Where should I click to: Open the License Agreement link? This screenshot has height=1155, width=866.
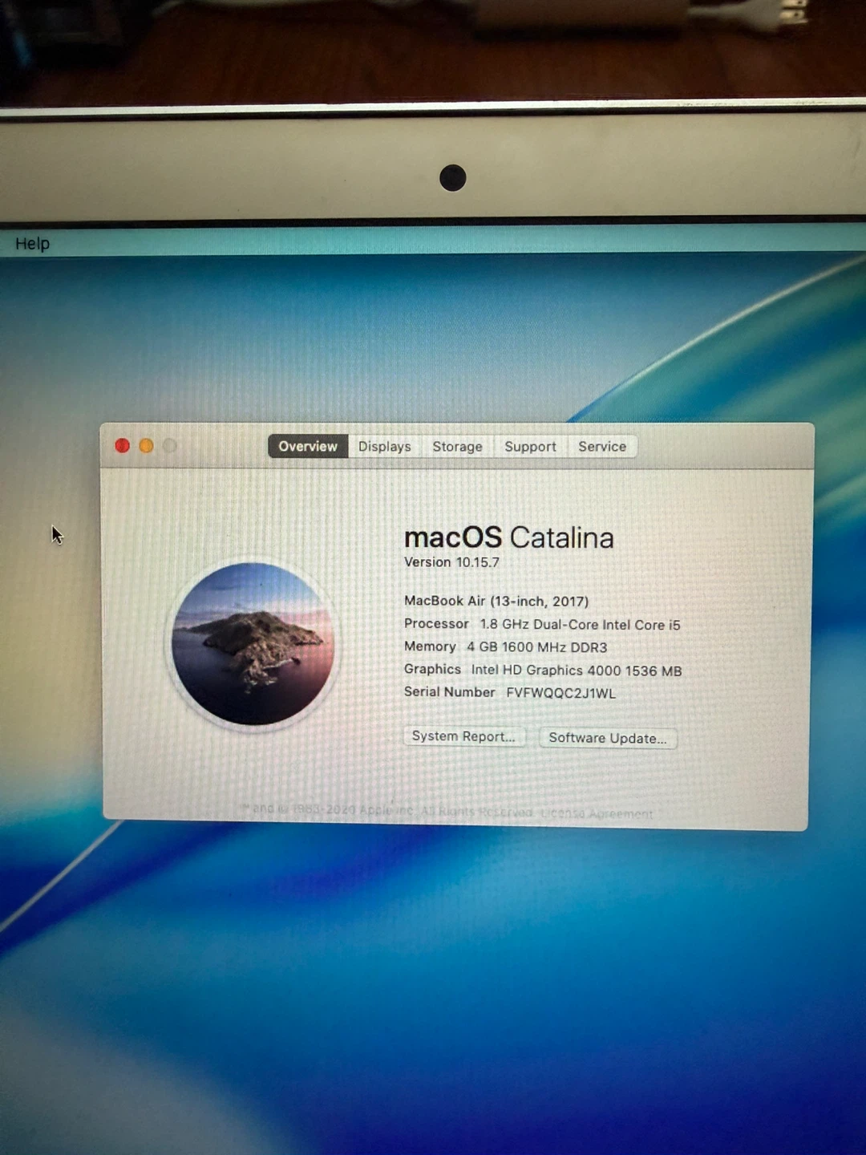coord(597,813)
